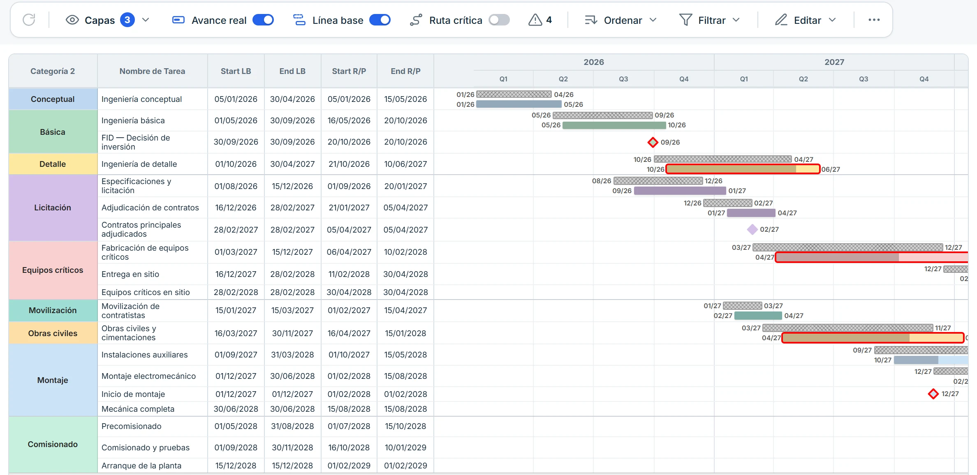Select the Conceptual category cell

[x=53, y=99]
